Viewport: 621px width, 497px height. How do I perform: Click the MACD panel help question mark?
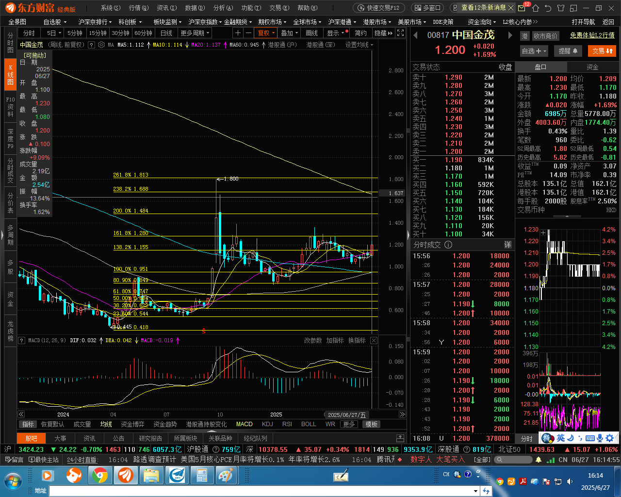point(21,341)
